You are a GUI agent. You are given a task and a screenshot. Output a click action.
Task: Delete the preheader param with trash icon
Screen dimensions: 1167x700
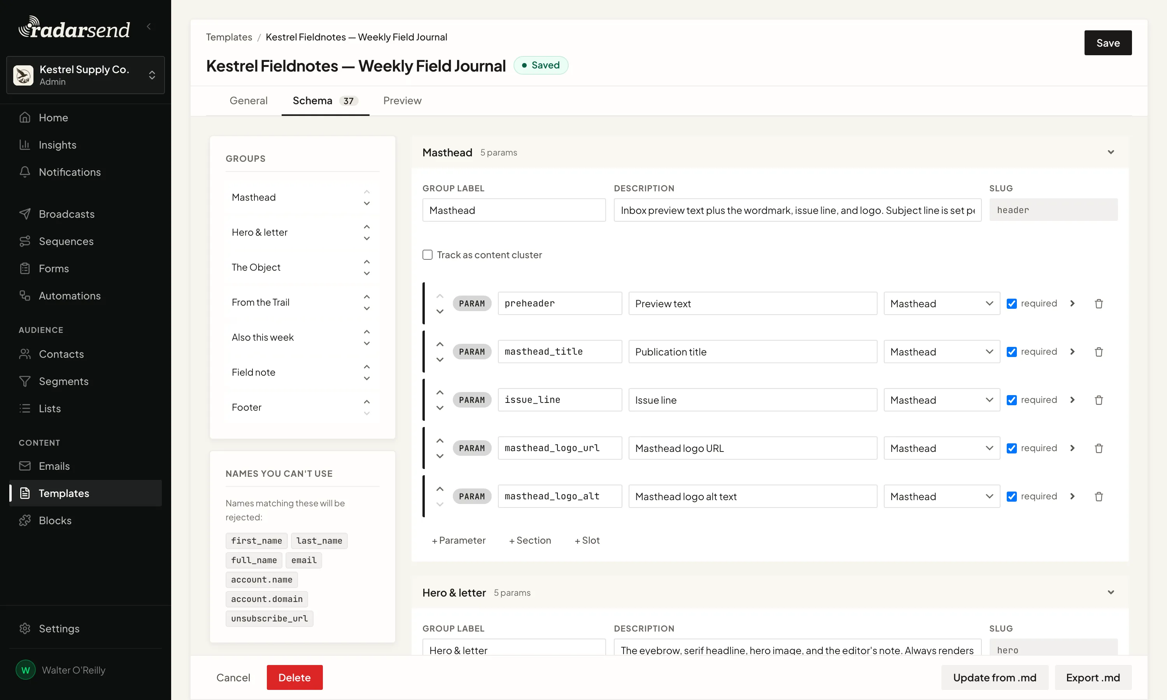click(1099, 304)
